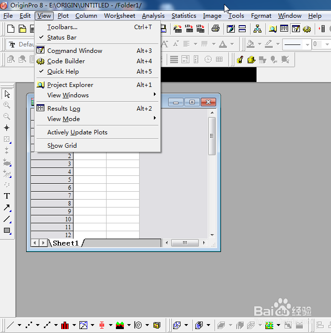This screenshot has height=333, width=331.
Task: Select the Arrow drawing tool
Action: coord(7,208)
